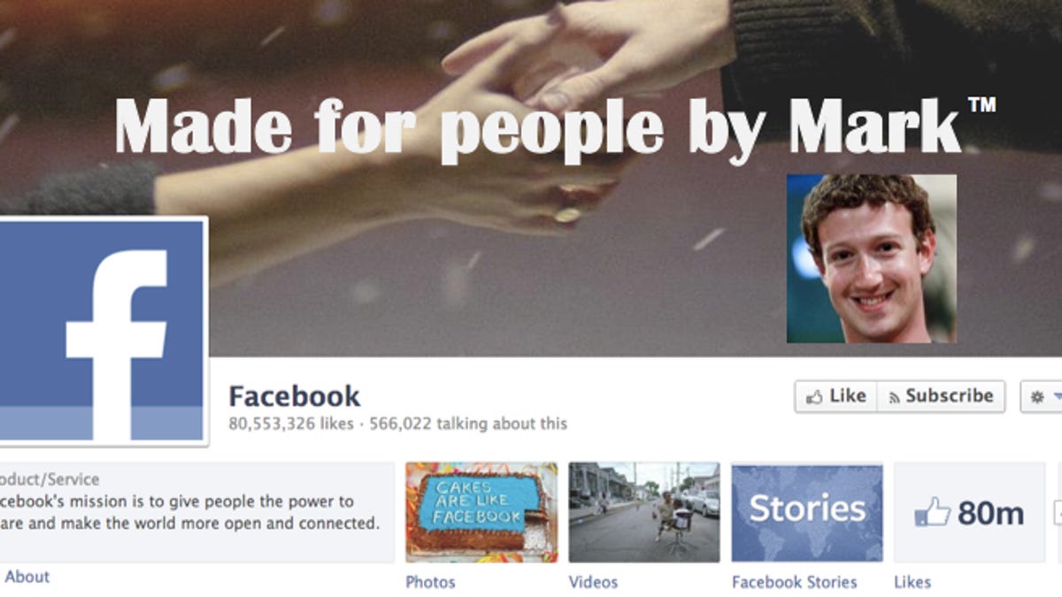This screenshot has height=597, width=1062.
Task: Click the 80,553,326 likes count
Action: (291, 424)
